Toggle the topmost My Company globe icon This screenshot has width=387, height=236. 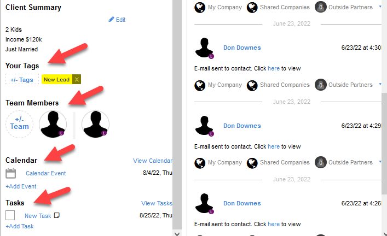tap(200, 8)
